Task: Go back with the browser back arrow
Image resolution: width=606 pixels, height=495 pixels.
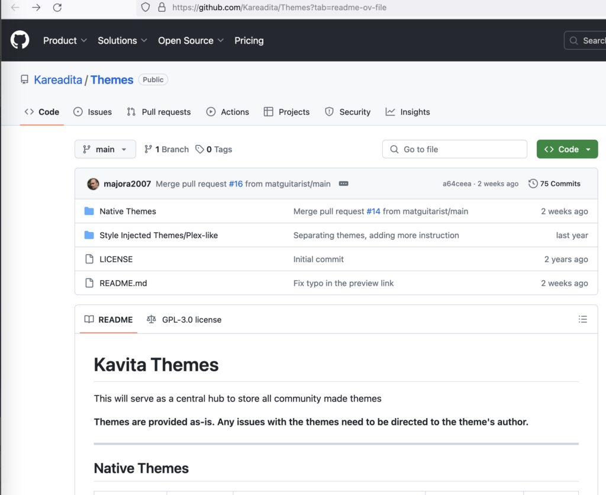Action: pos(15,7)
